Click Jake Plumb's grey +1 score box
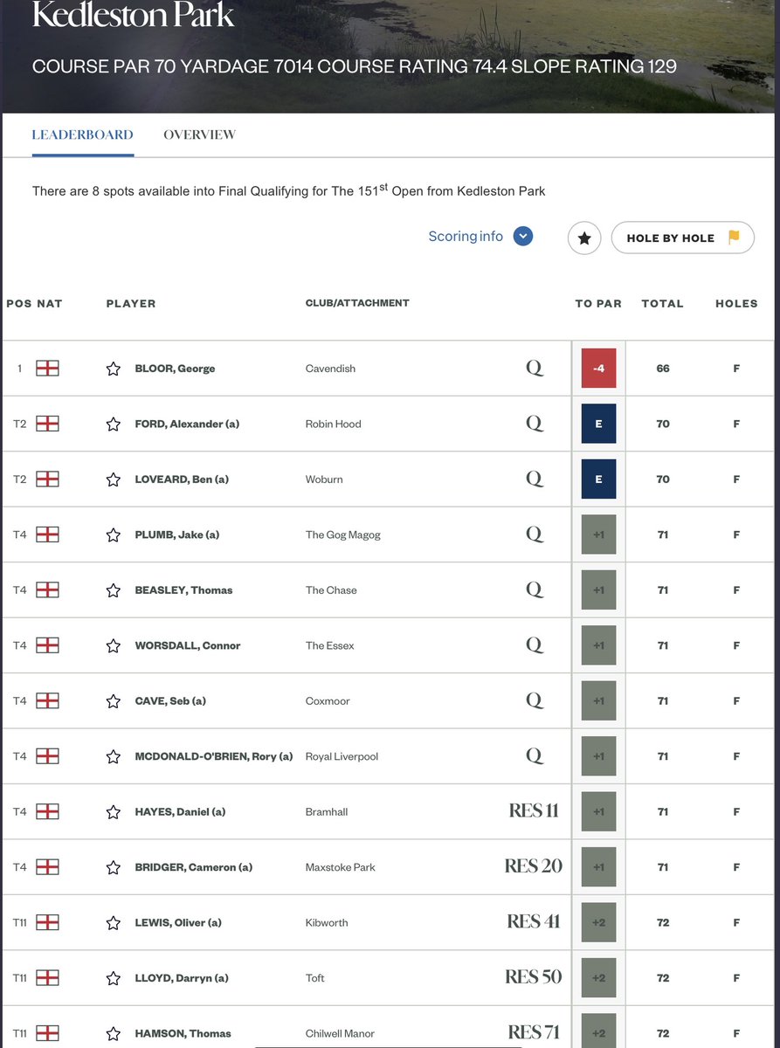This screenshot has height=1048, width=780. (598, 534)
